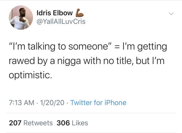View the 306 Likes list
This screenshot has height=133, width=182.
(72, 123)
